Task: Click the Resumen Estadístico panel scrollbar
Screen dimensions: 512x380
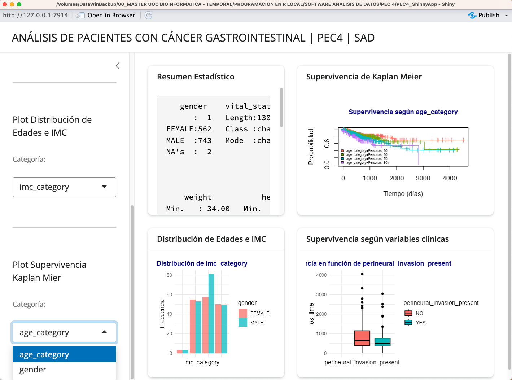Action: pos(281,108)
